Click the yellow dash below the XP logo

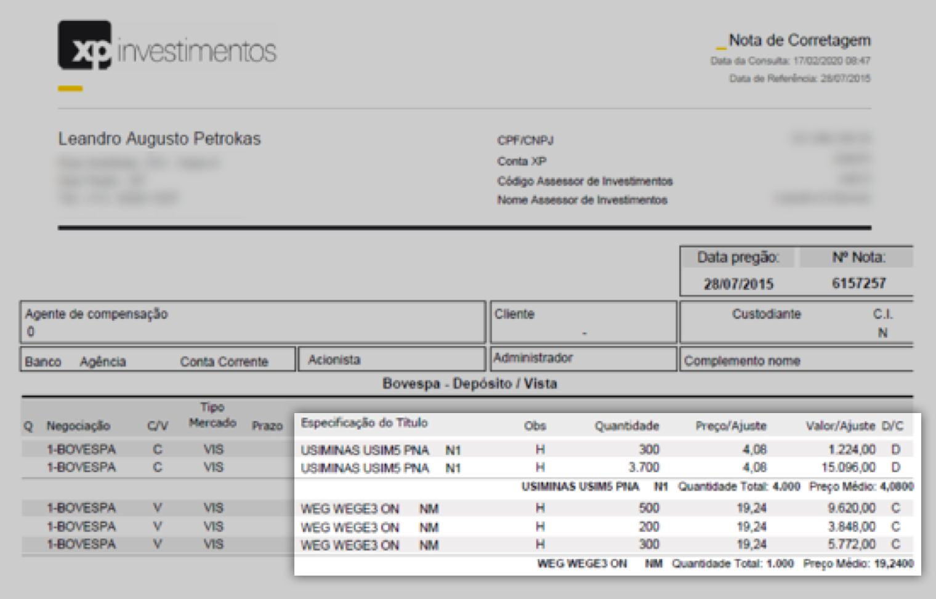pyautogui.click(x=69, y=88)
